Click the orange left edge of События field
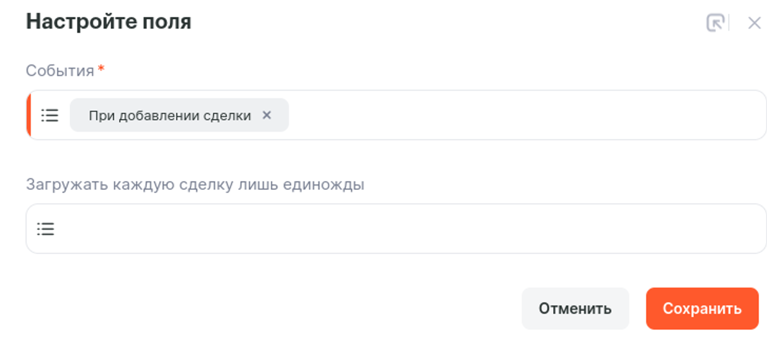 (29, 115)
